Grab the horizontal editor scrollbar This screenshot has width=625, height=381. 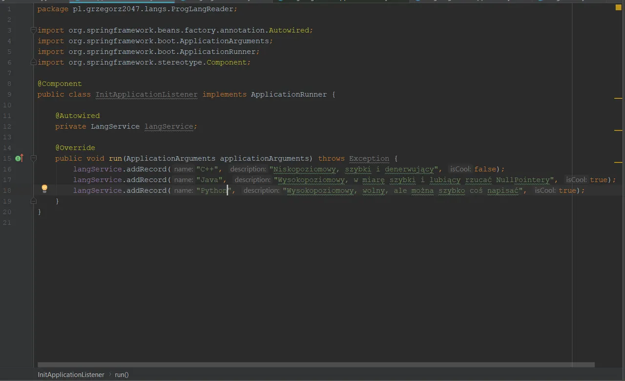[x=316, y=364]
